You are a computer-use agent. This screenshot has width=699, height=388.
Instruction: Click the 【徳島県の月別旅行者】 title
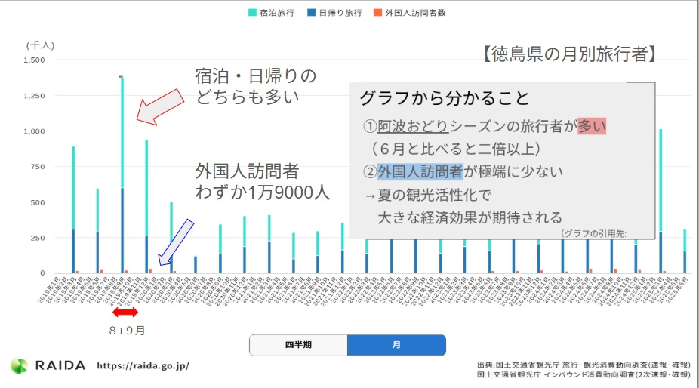tap(568, 54)
